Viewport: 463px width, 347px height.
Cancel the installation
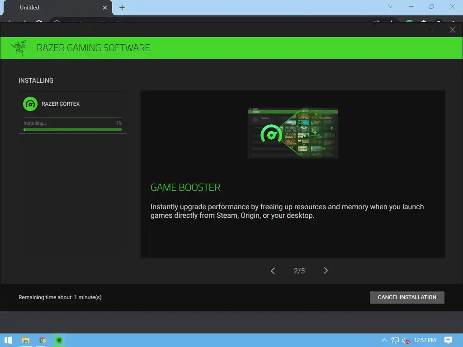click(407, 297)
